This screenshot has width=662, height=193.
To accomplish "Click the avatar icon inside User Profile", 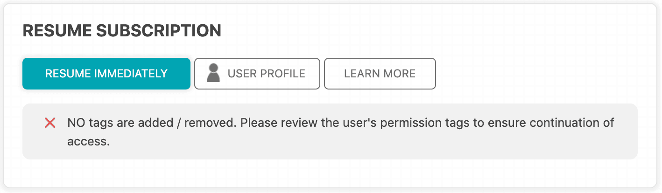I will 213,74.
